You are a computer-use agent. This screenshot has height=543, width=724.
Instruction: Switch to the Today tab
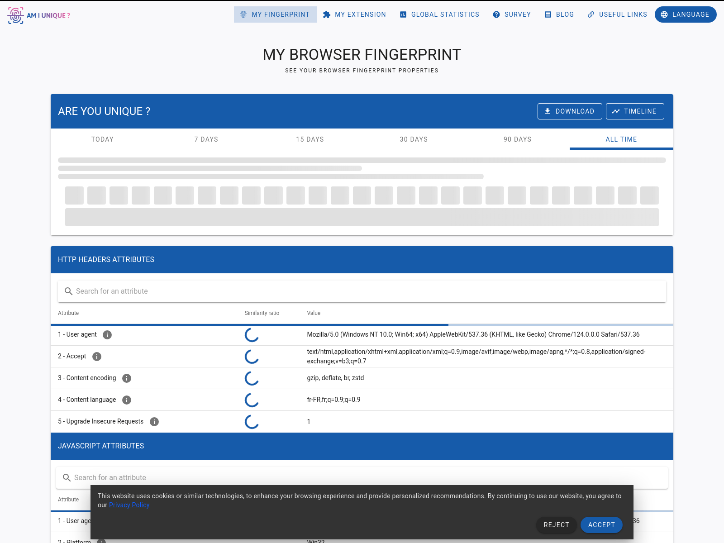point(102,139)
